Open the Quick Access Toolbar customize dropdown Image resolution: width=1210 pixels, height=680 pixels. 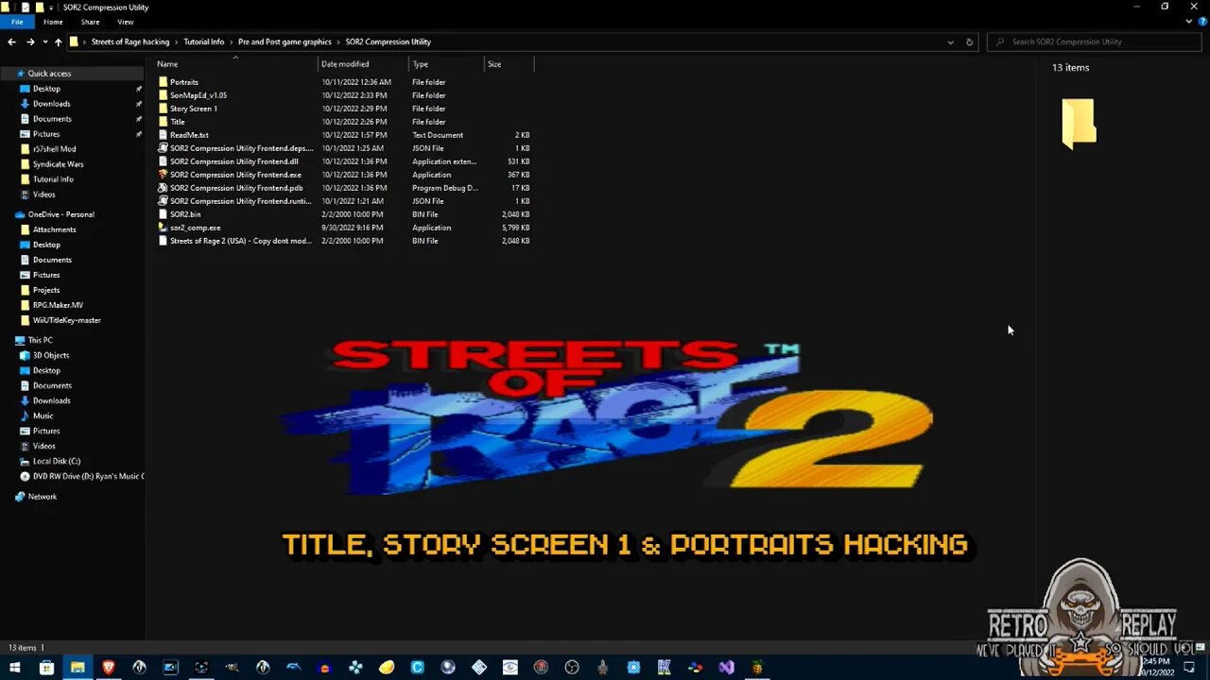point(51,7)
